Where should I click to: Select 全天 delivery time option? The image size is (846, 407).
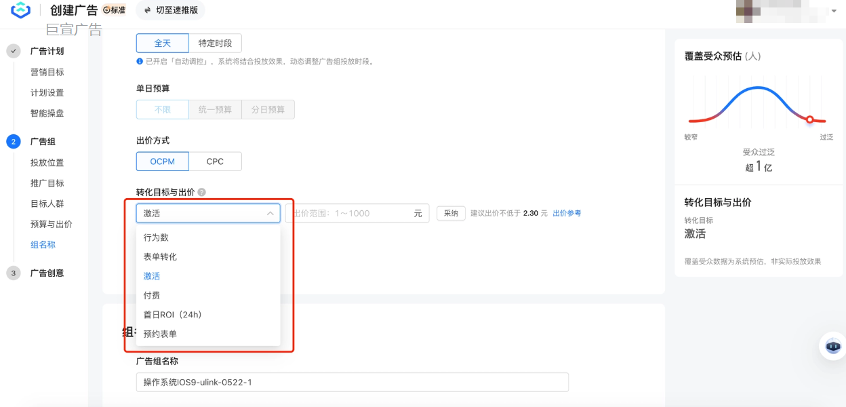(162, 43)
